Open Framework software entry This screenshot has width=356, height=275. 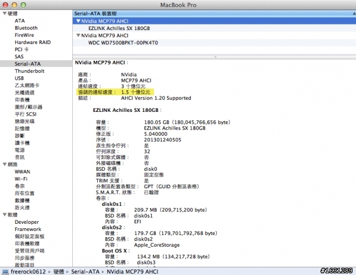point(28,229)
